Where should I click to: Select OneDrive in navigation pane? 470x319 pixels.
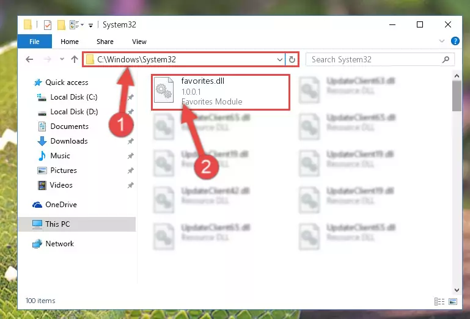pos(61,205)
